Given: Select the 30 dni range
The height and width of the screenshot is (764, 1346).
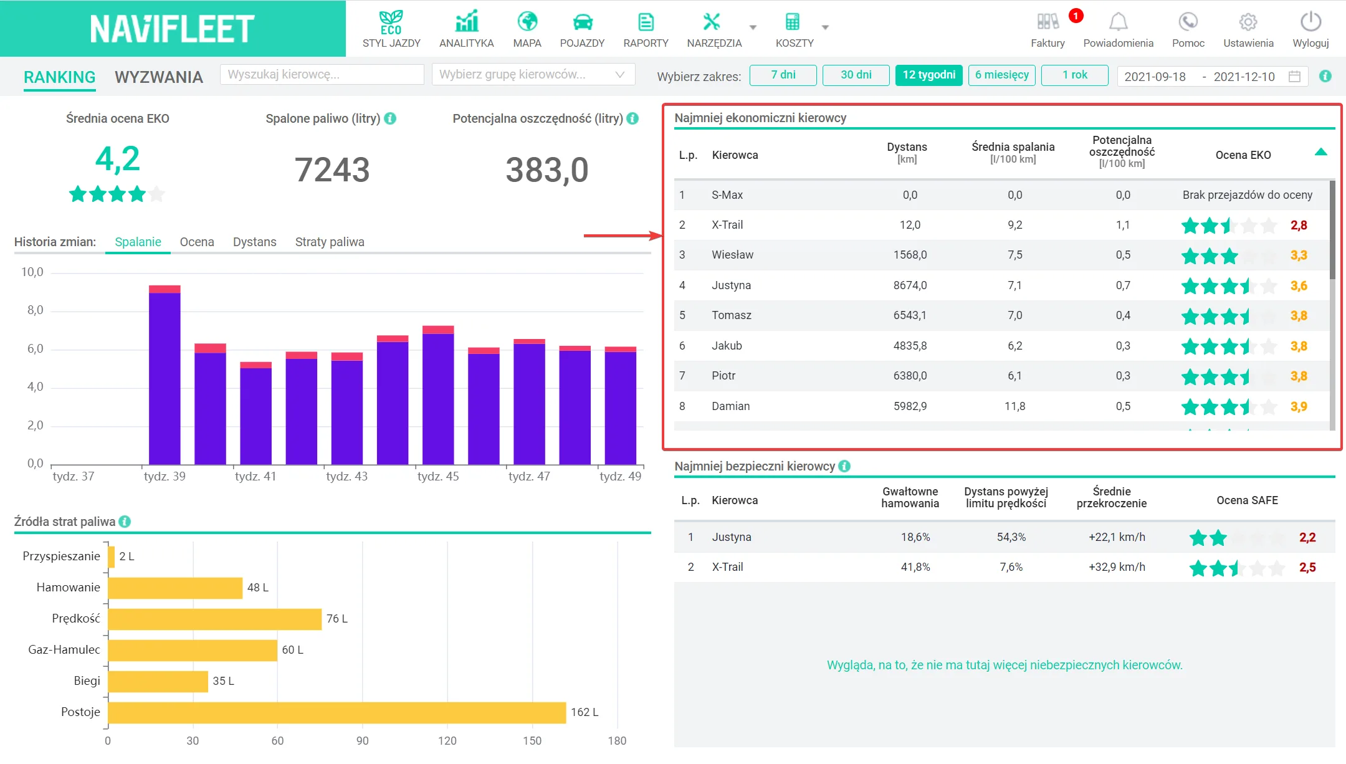Looking at the screenshot, I should (856, 75).
